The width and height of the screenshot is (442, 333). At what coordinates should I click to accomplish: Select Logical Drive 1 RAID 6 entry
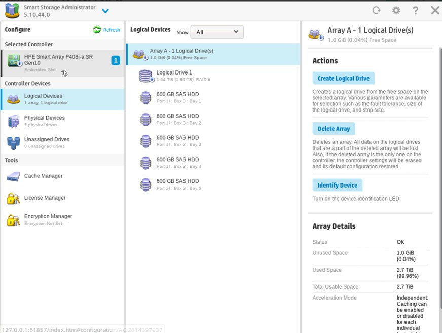pos(213,76)
